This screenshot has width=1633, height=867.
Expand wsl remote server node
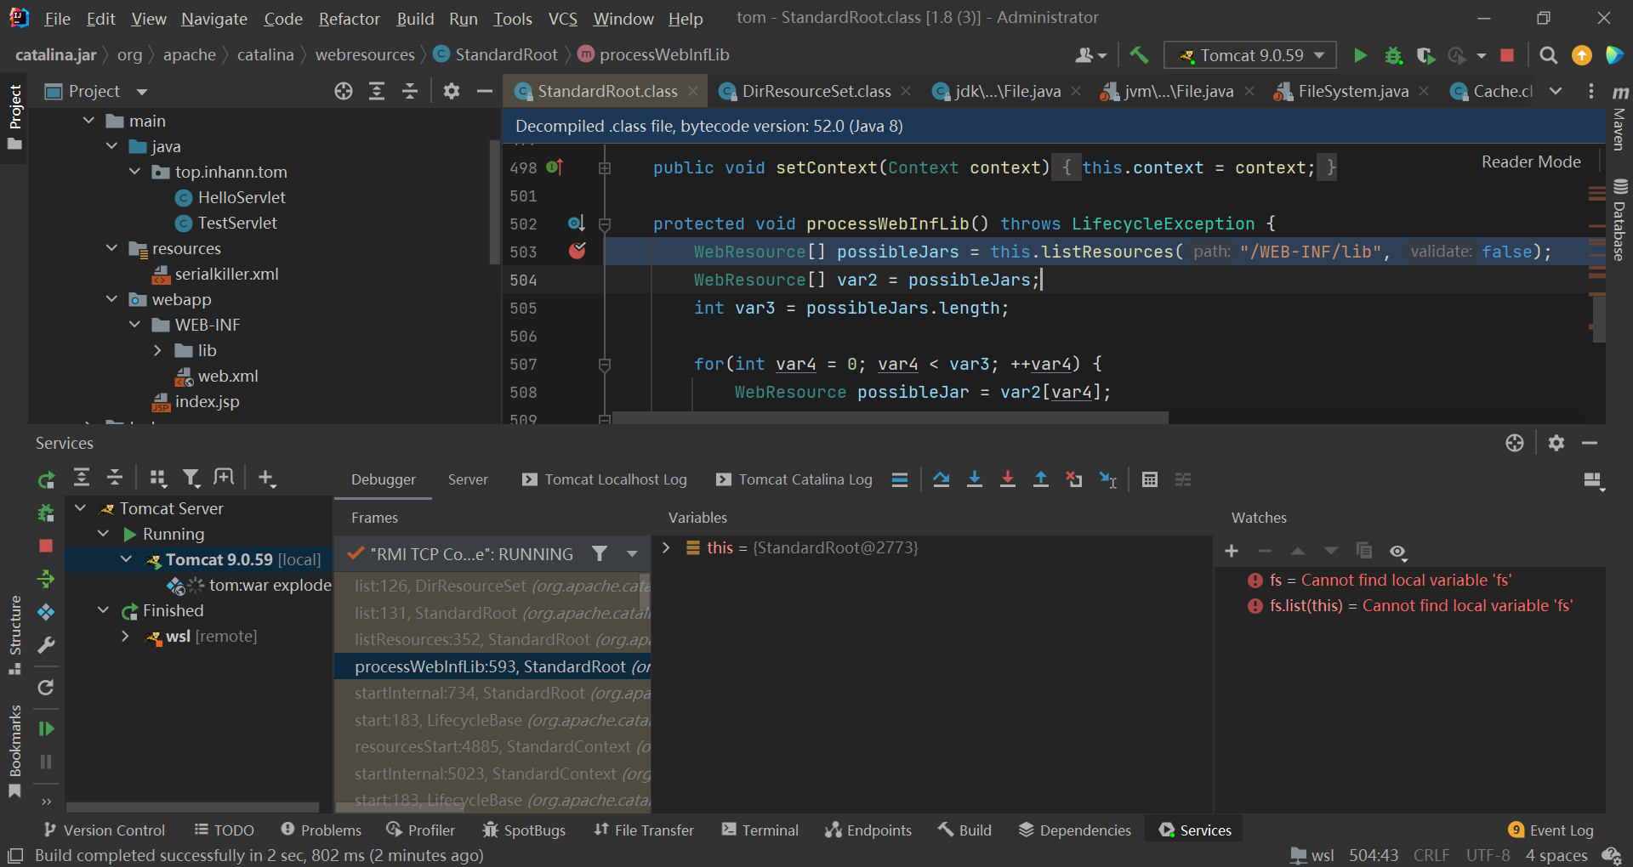125,636
